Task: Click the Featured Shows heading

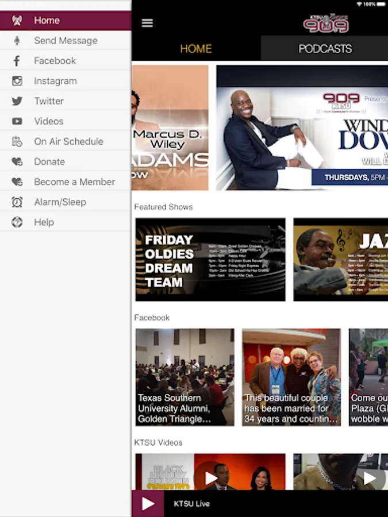Action: [163, 207]
